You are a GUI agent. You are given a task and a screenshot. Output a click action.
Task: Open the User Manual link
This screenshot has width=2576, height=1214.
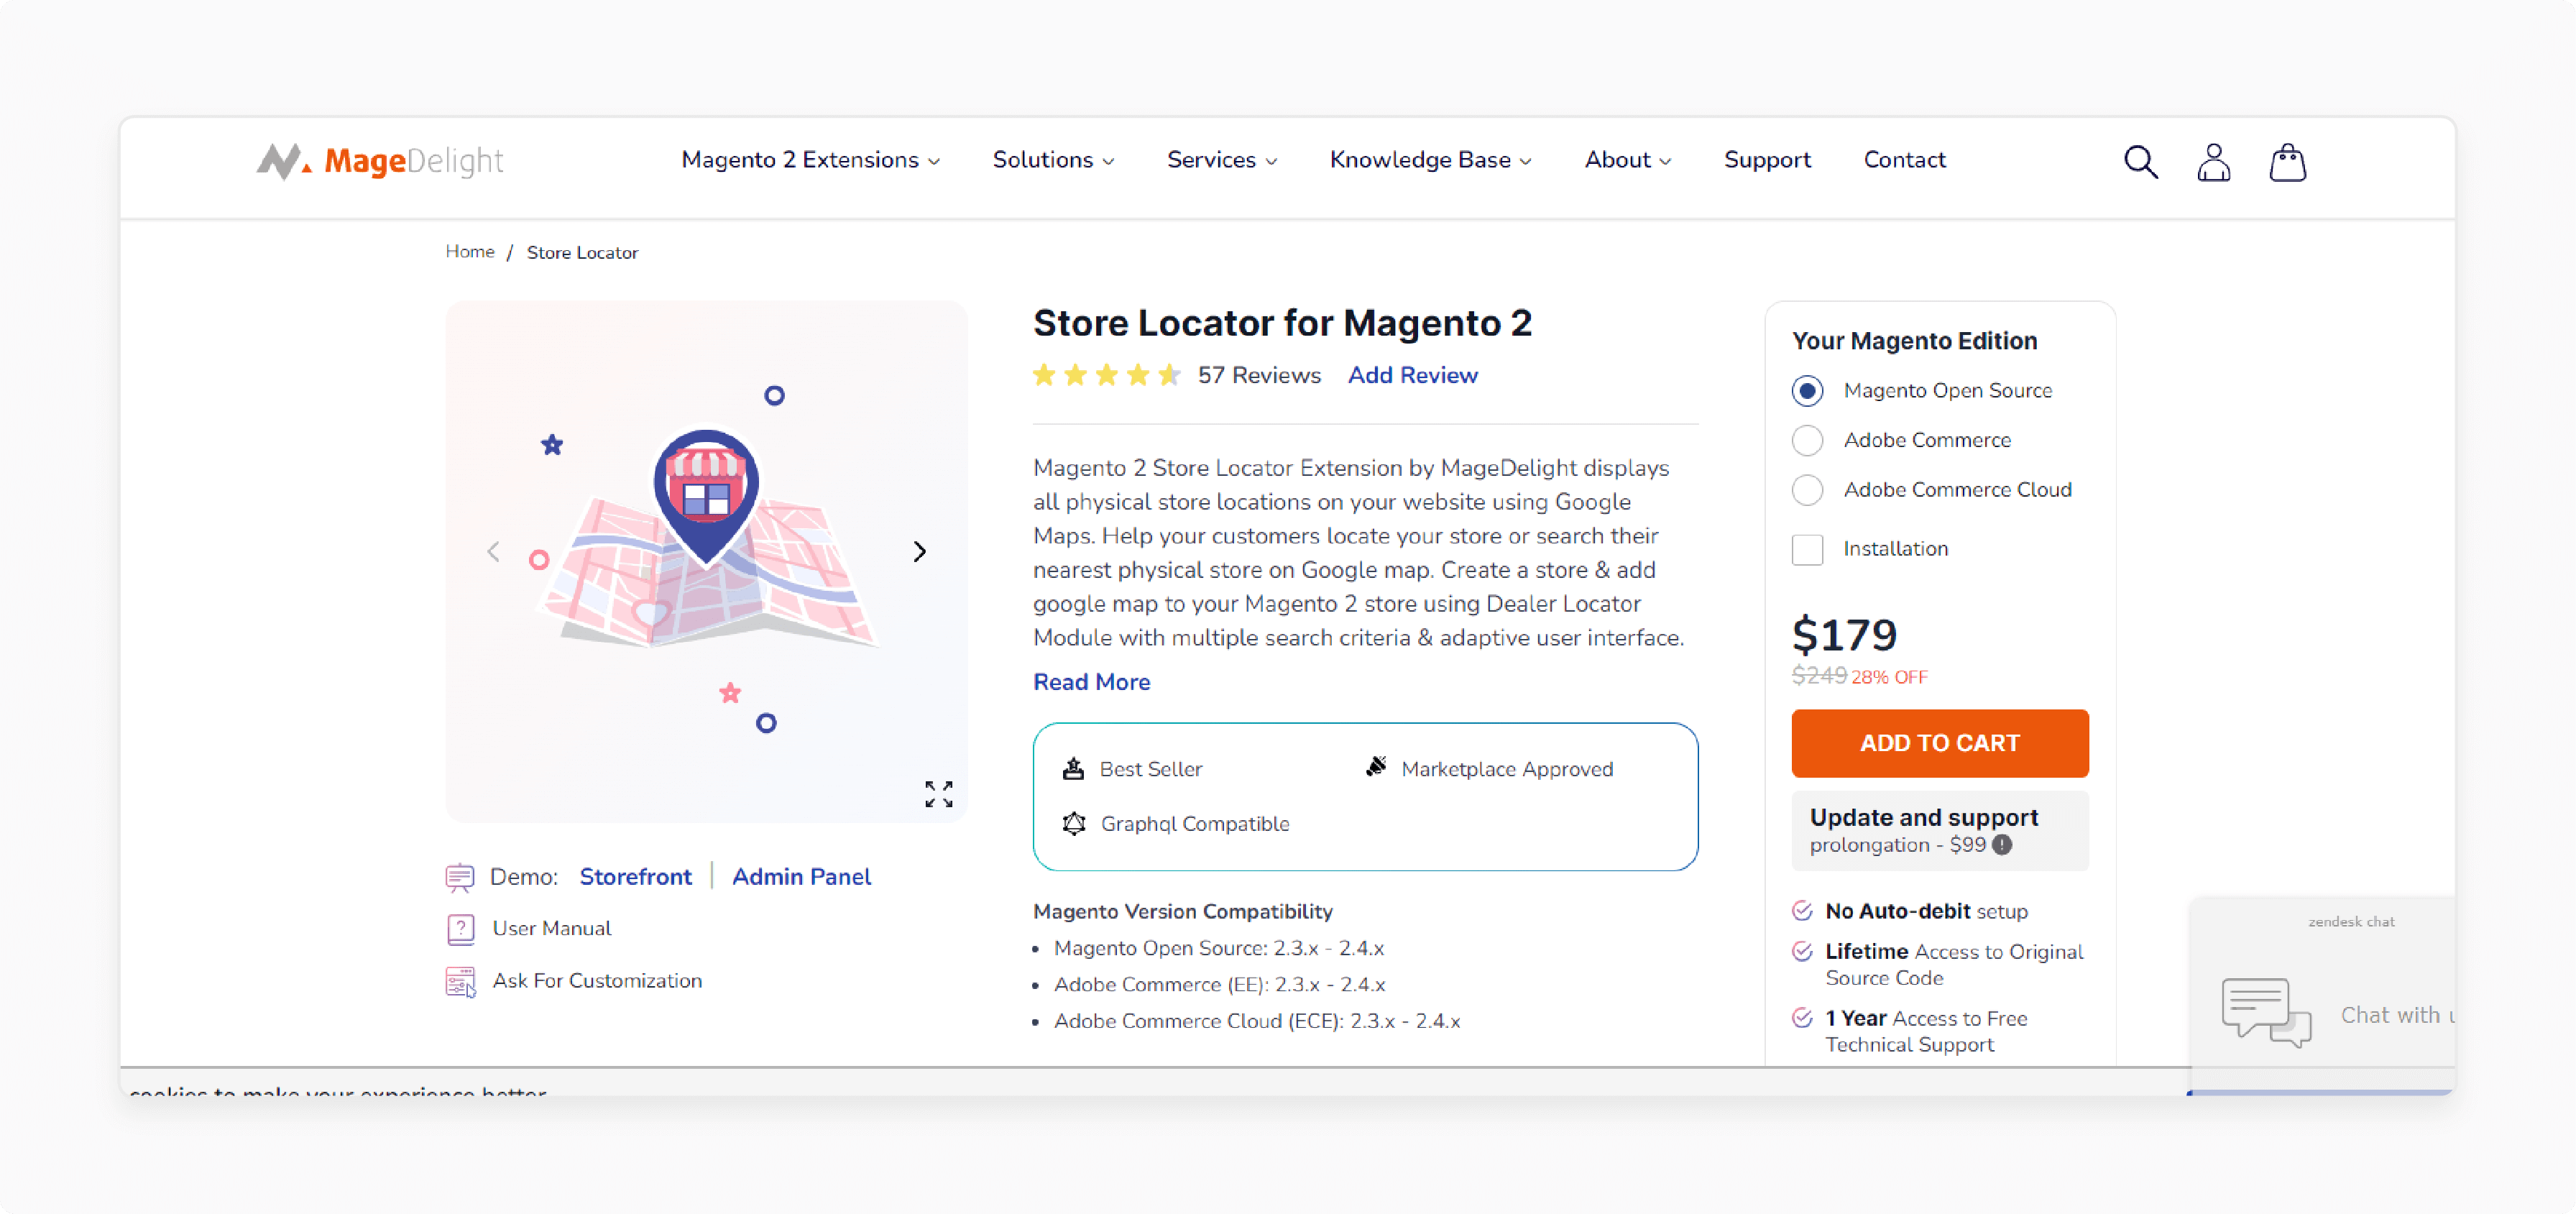point(551,929)
